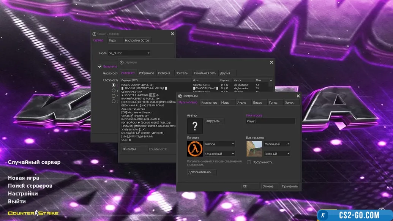Enable the Прозрачность checkbox

pyautogui.click(x=249, y=162)
